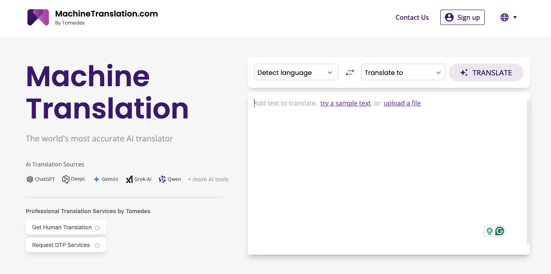This screenshot has width=551, height=274.
Task: Reveal more AI tools
Action: point(208,179)
